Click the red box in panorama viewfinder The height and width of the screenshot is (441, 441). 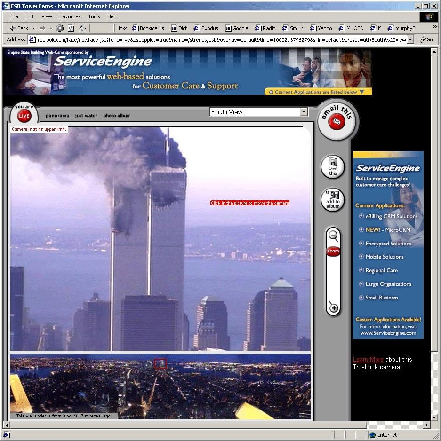[x=160, y=363]
